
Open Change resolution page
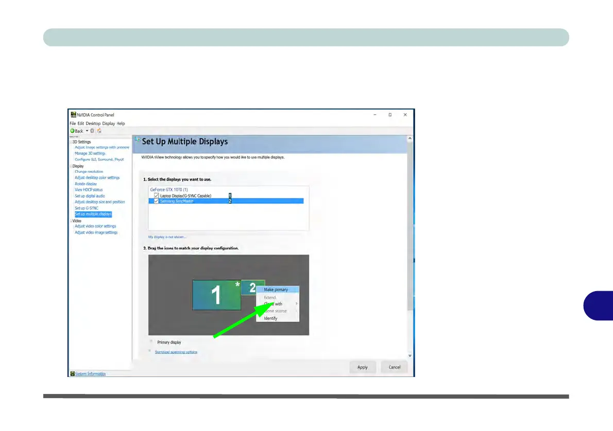click(89, 171)
